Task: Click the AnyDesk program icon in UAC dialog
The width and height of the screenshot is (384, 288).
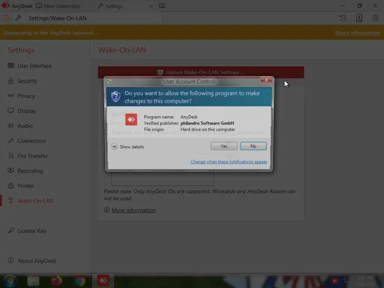Action: (131, 120)
